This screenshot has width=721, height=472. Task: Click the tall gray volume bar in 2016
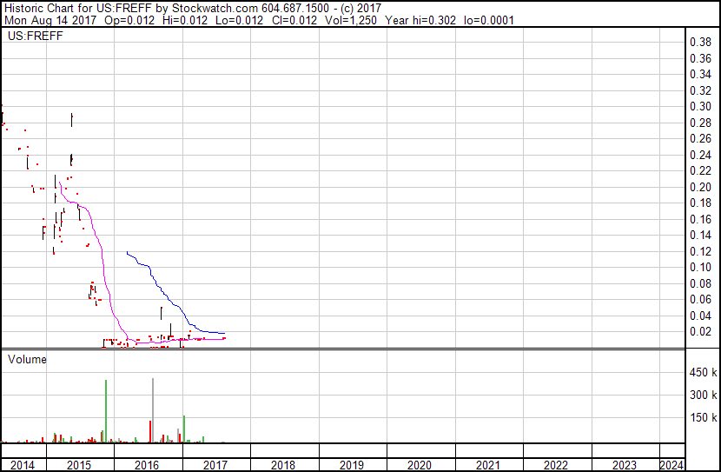point(153,410)
